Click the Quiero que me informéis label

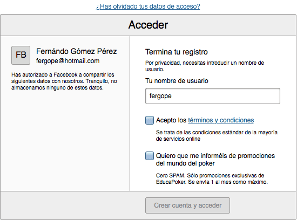[x=215, y=160]
